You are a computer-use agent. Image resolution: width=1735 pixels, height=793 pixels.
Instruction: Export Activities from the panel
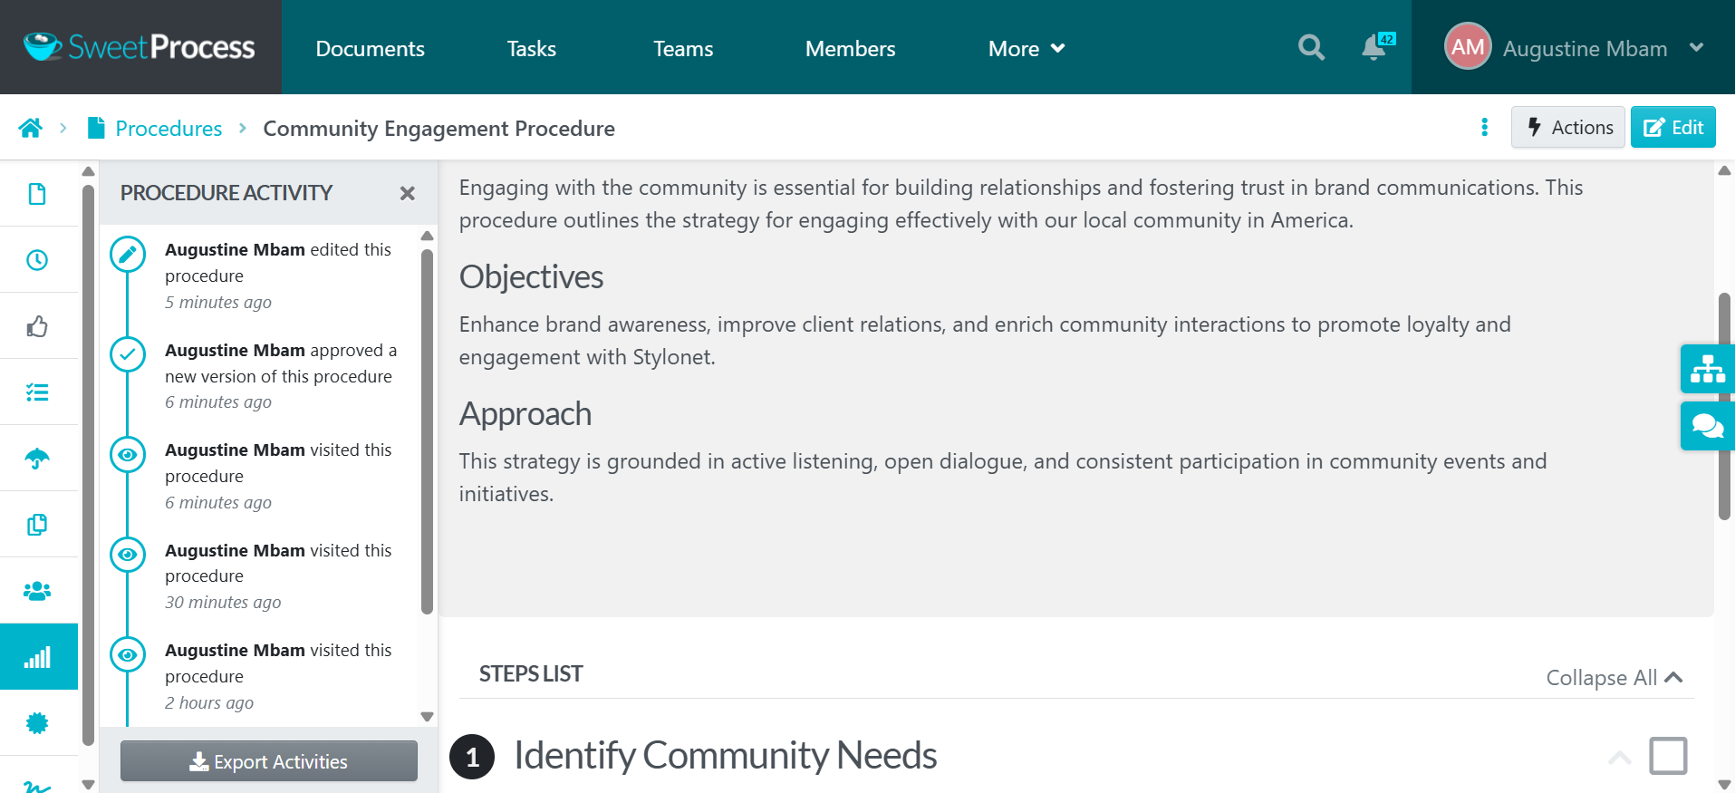click(269, 761)
